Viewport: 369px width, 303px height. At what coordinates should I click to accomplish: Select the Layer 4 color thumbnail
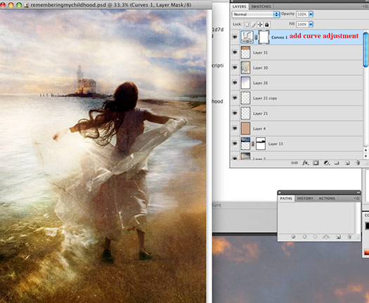pyautogui.click(x=245, y=129)
